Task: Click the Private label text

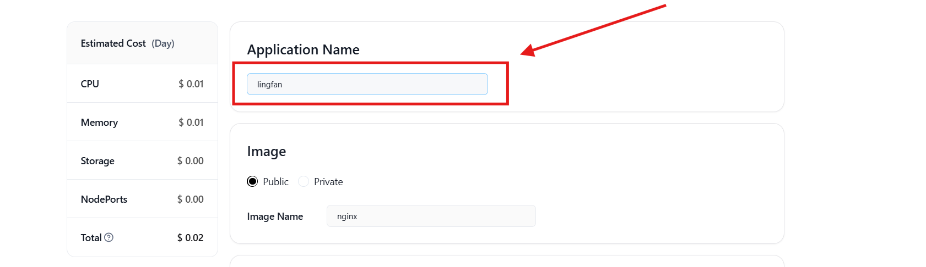Action: pyautogui.click(x=328, y=182)
